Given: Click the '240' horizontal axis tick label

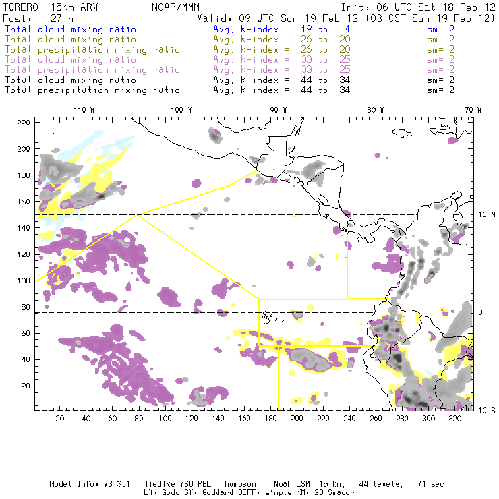Looking at the screenshot, I should tap(349, 419).
